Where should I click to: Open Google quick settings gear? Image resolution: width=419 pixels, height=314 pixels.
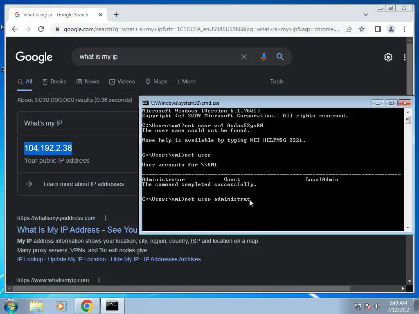pyautogui.click(x=388, y=57)
